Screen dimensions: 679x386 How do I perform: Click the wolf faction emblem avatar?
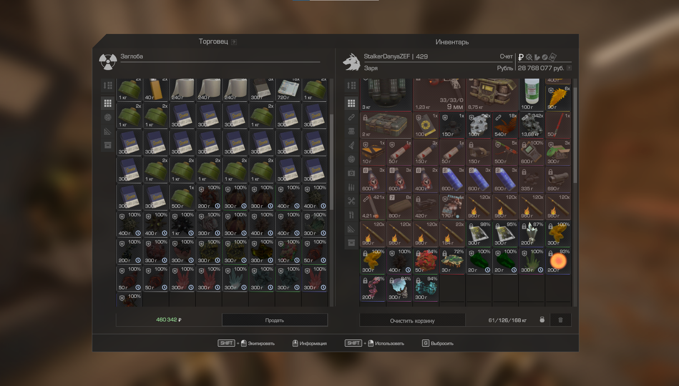coord(352,62)
